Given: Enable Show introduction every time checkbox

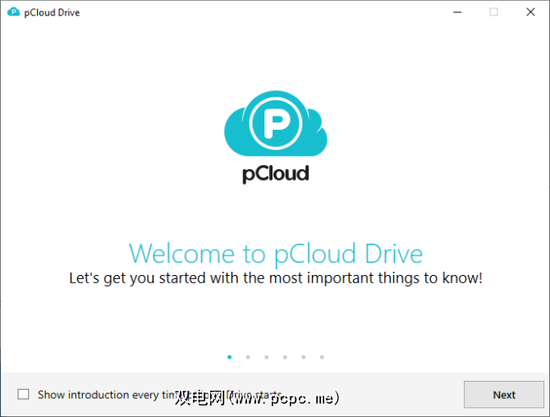Looking at the screenshot, I should pyautogui.click(x=24, y=394).
